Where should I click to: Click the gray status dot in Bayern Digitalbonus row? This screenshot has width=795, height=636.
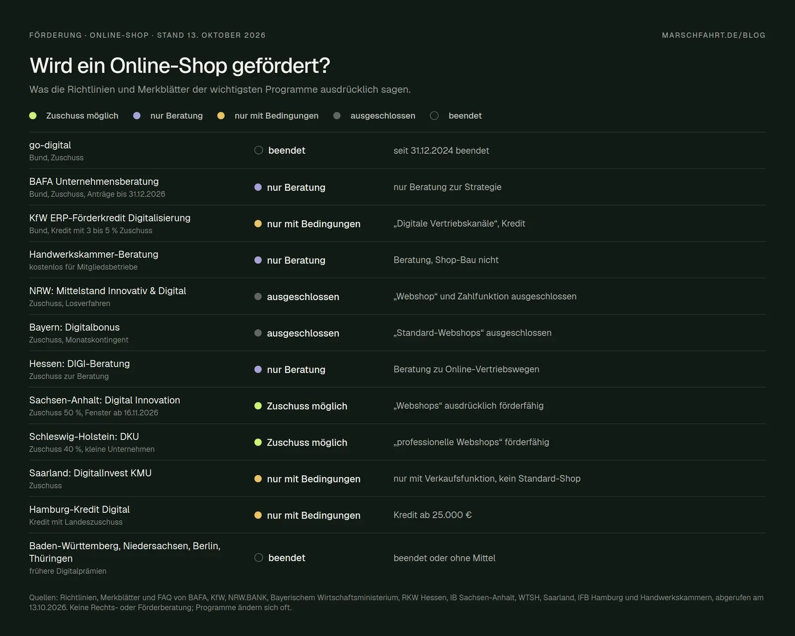coord(258,333)
